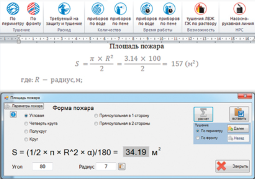The image size is (256, 179).
Task: Open 'приборов по пене' in Время работы group
Action: tap(169, 14)
